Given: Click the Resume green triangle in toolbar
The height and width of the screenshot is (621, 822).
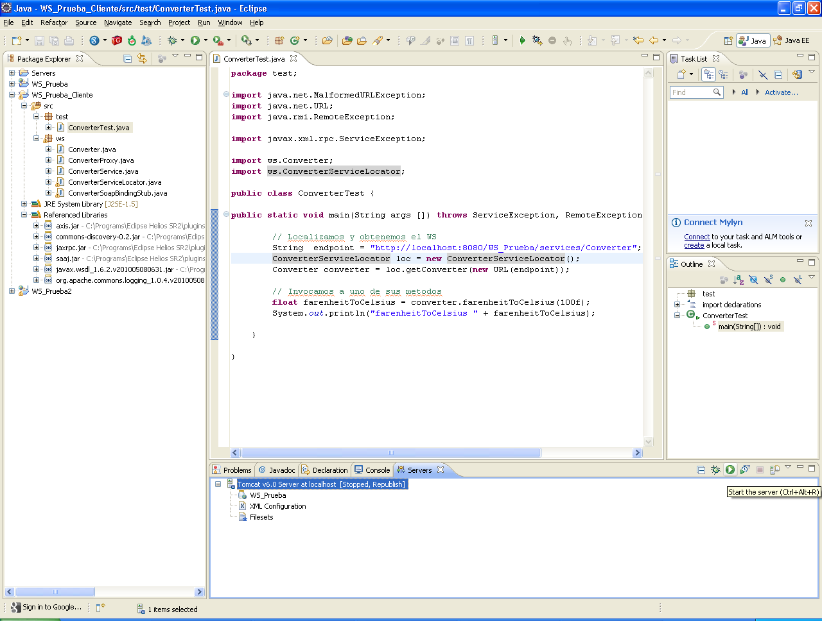Looking at the screenshot, I should pos(522,40).
